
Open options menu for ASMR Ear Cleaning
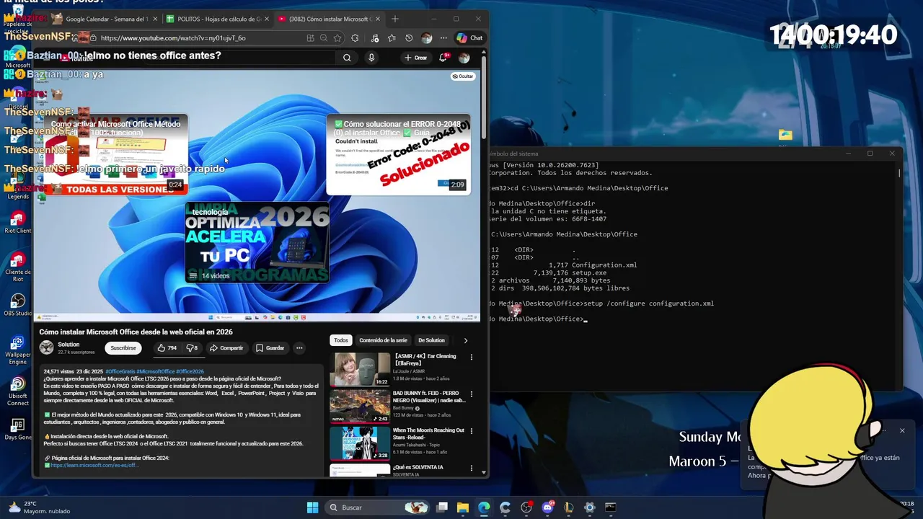472,357
